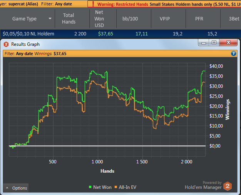Viewport: 241px width, 195px height.
Task: Click the Winnings y-axis title
Action: click(x=227, y=109)
